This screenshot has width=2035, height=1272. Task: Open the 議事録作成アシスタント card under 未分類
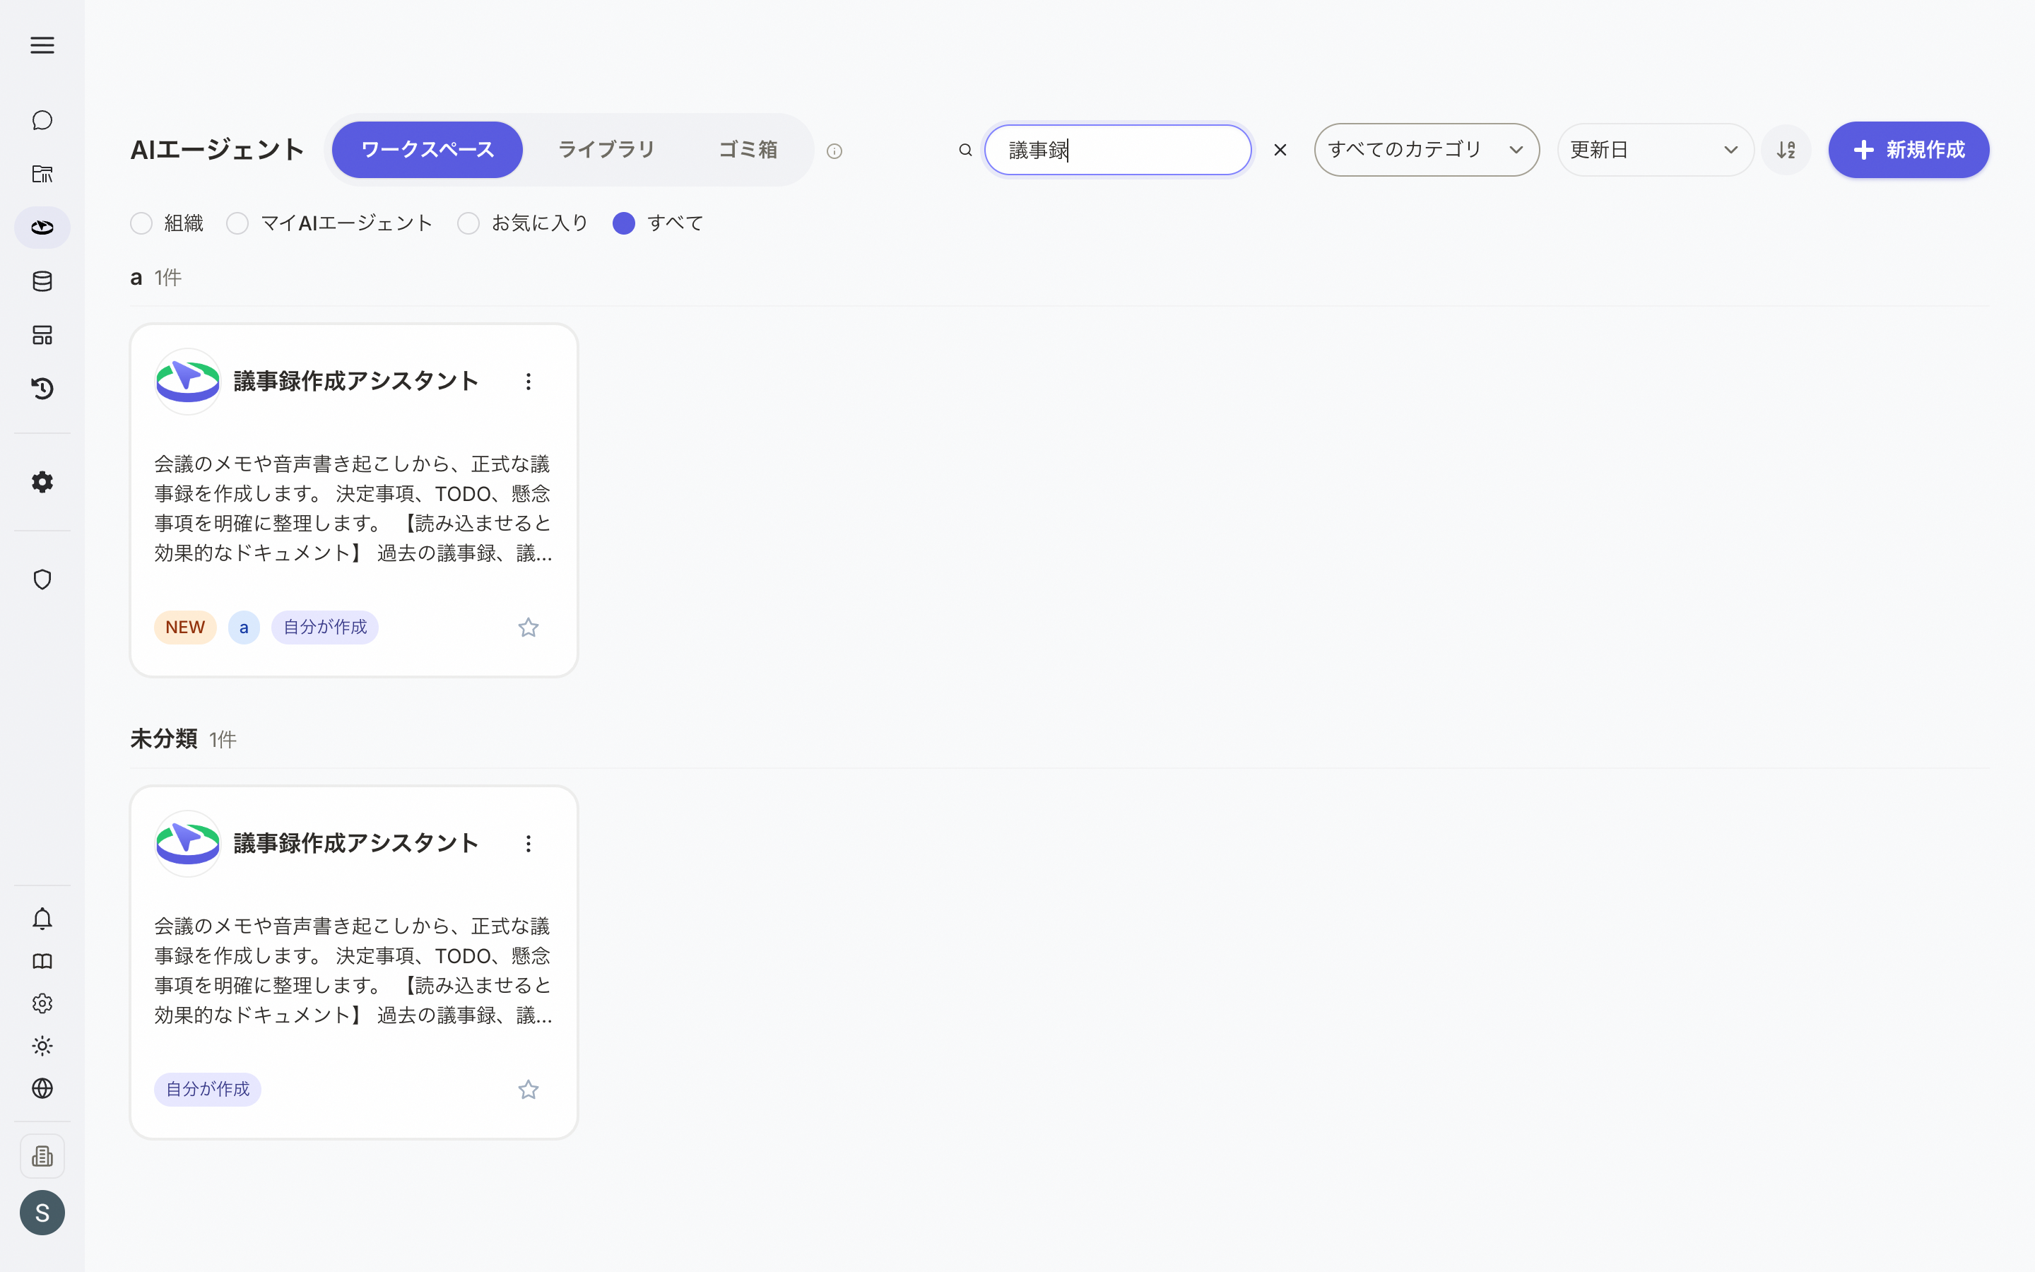point(354,962)
